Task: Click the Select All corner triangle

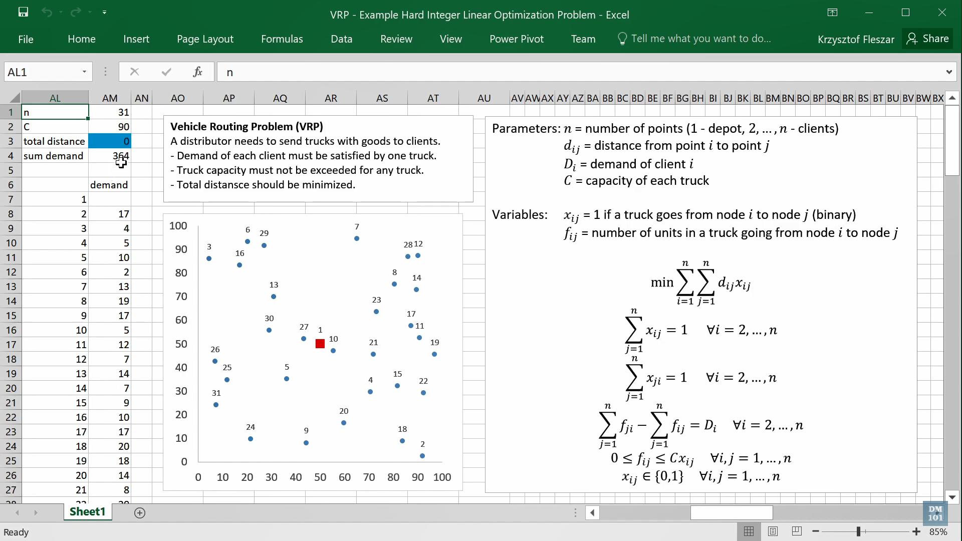Action: (15, 98)
